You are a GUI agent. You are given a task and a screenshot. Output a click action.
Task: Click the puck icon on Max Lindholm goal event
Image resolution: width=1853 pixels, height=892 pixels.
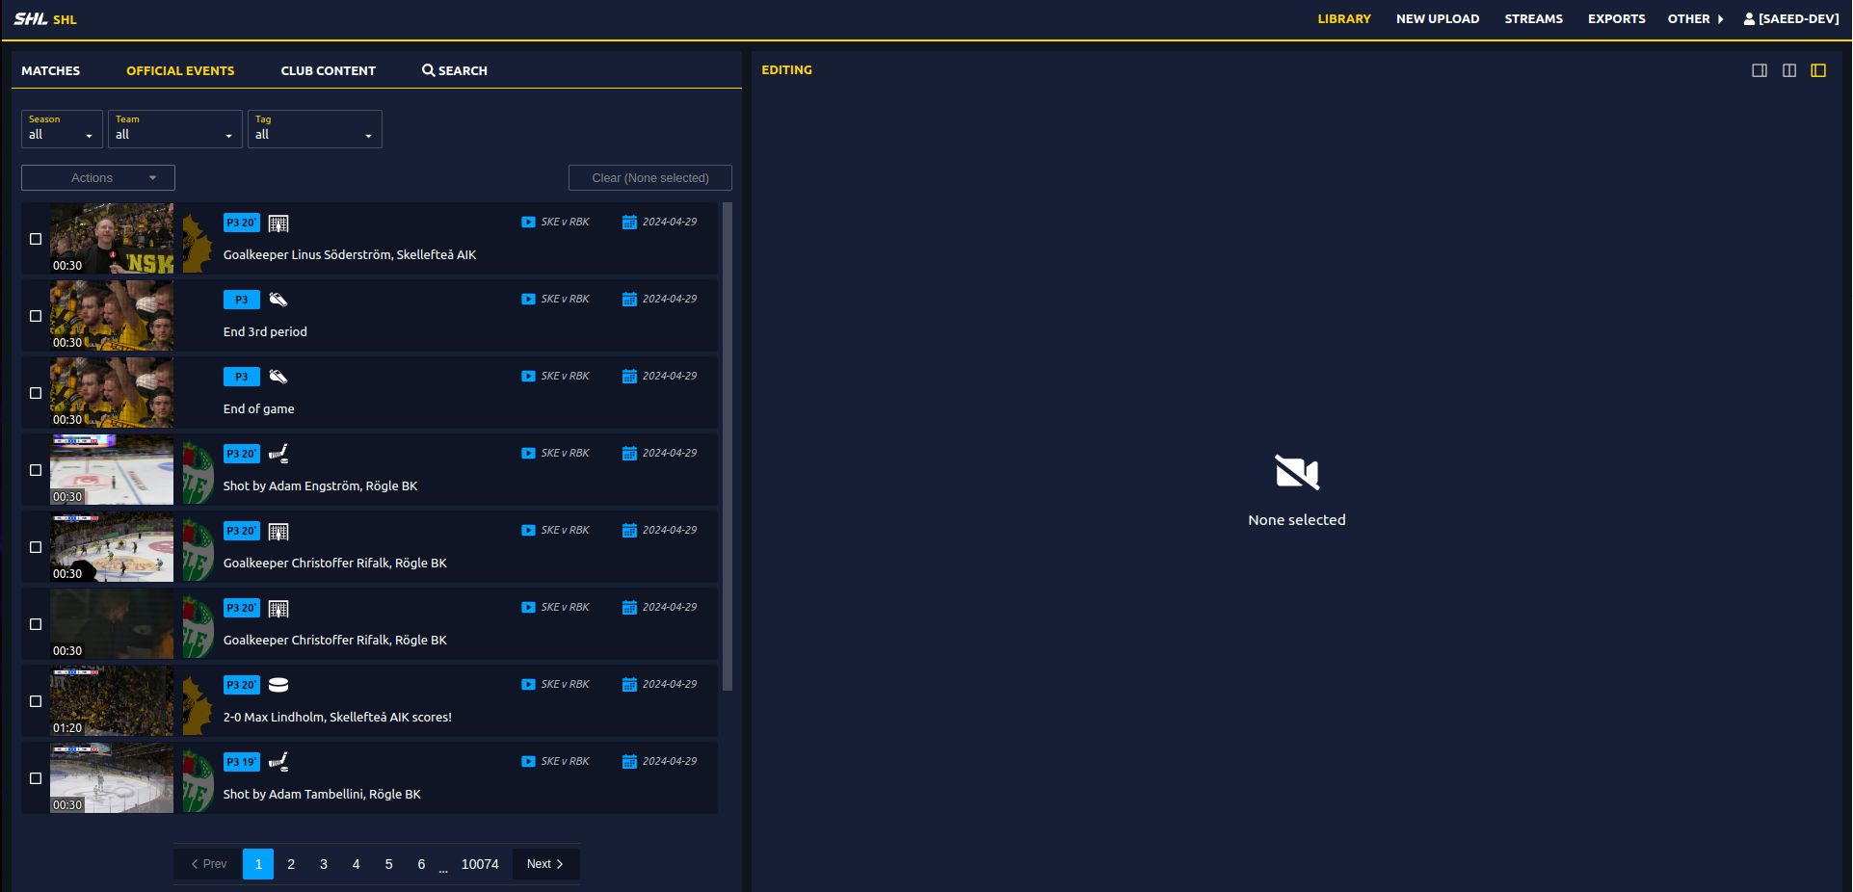(x=278, y=685)
